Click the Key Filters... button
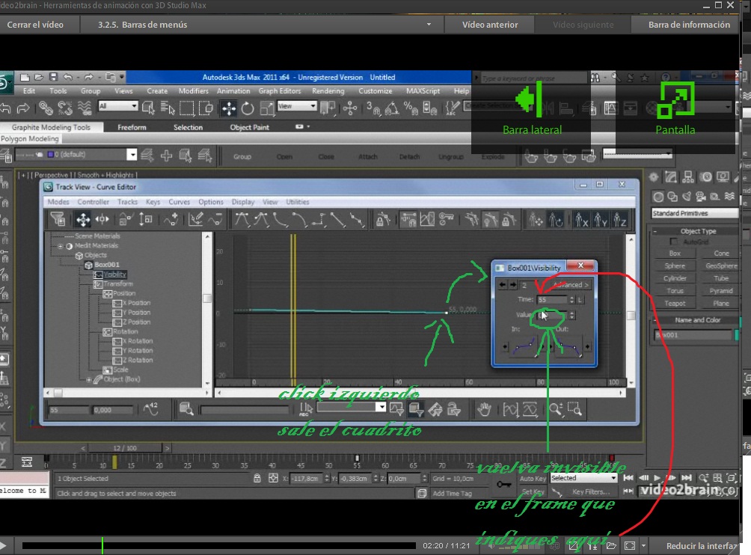751x555 pixels. 590,491
